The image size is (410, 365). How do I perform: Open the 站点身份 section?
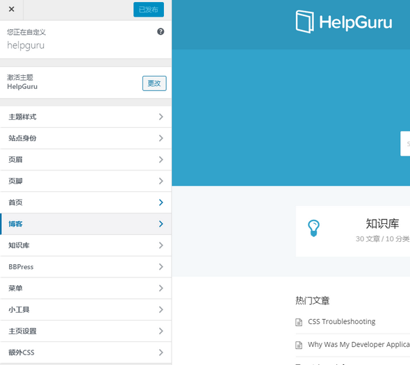[85, 138]
